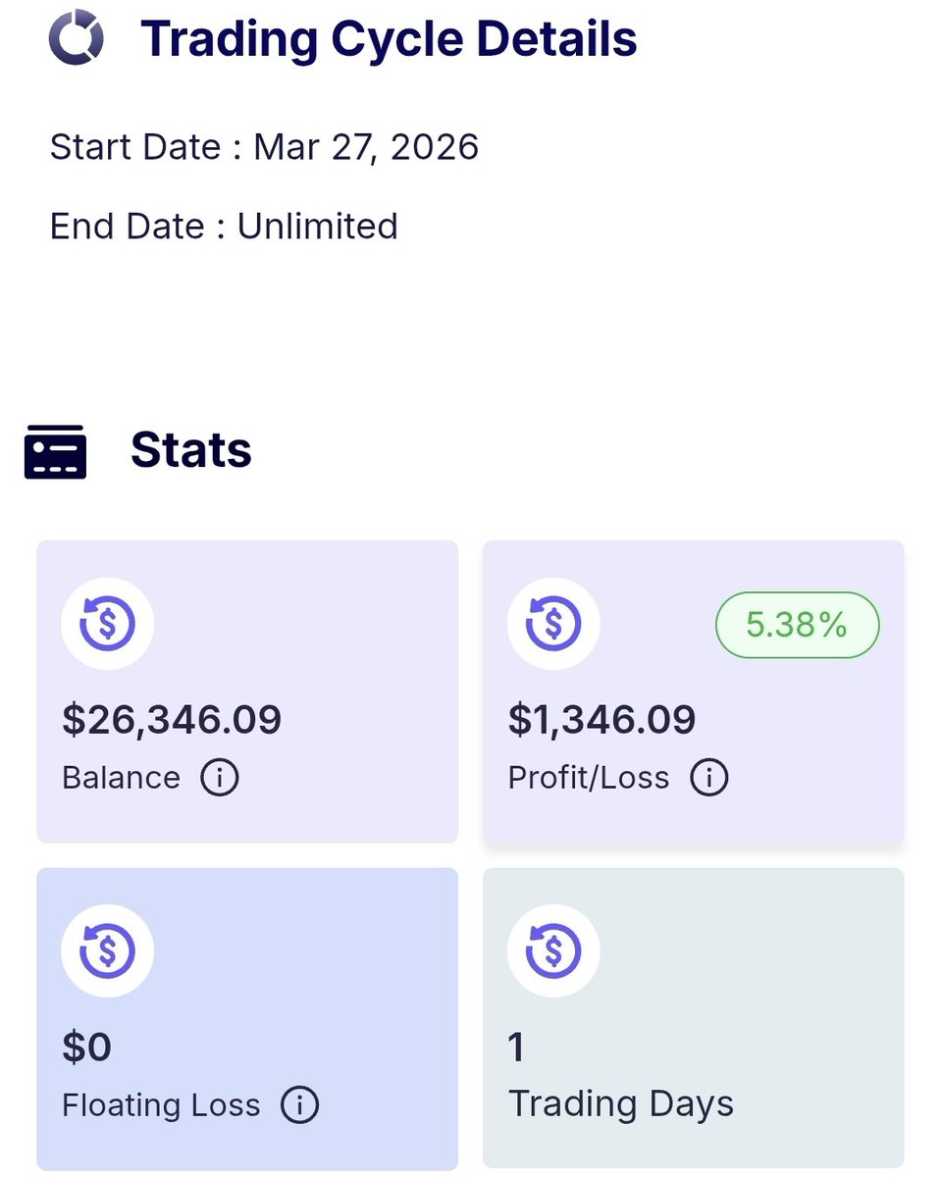
Task: Click the Trading Days count value 1
Action: coord(517,1049)
